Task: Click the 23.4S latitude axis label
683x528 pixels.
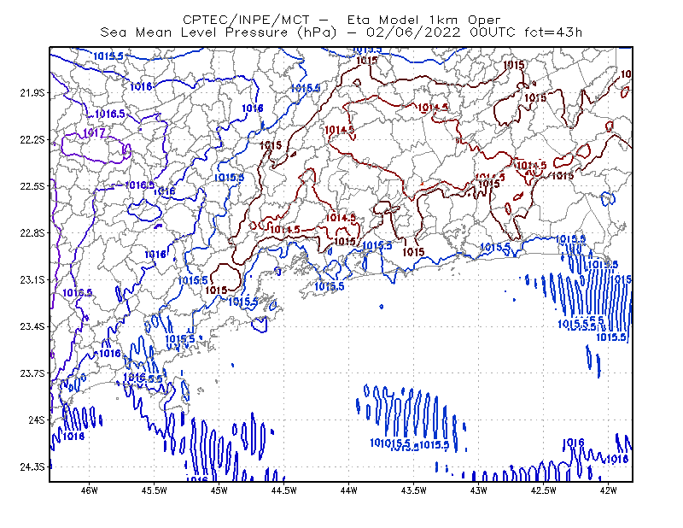Action: click(32, 326)
